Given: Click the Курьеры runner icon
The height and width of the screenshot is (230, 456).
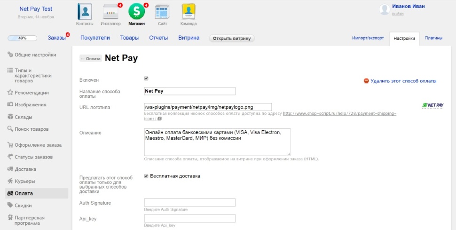Looking at the screenshot, I should click(10, 181).
